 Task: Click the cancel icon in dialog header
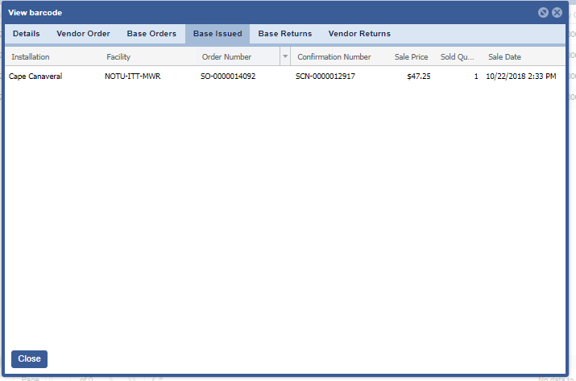click(543, 13)
